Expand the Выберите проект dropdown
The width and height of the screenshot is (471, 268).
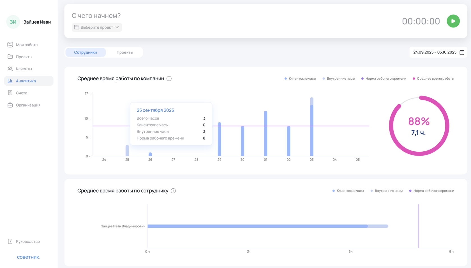(x=97, y=27)
